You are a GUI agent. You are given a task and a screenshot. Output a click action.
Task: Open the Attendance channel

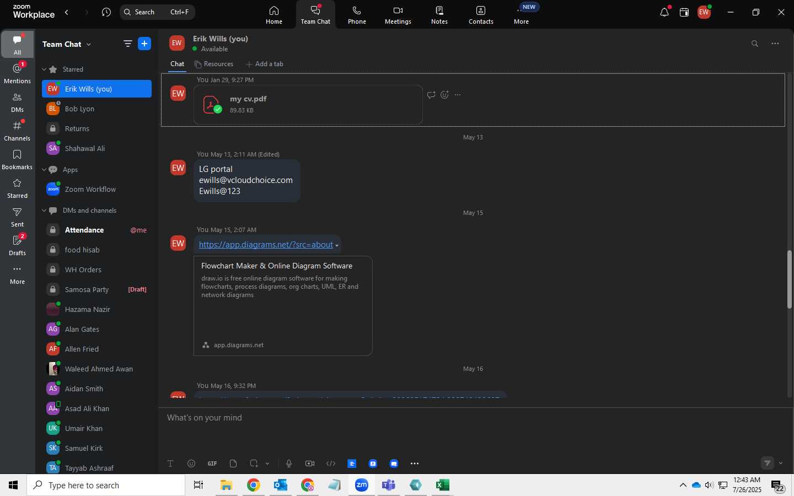point(96,230)
